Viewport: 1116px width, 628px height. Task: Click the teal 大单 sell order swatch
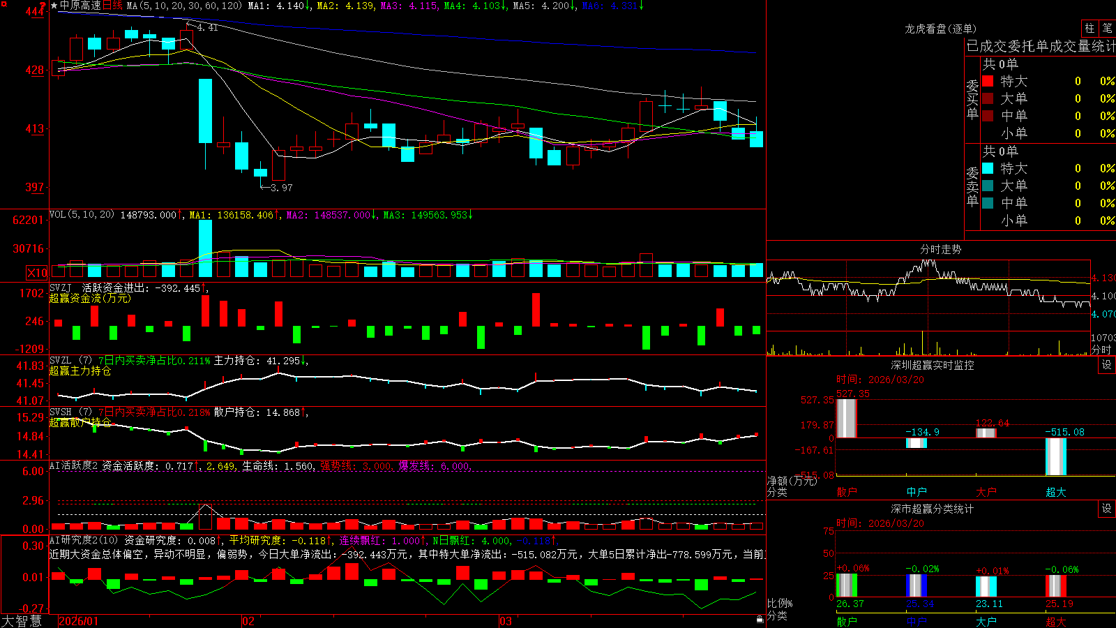[x=988, y=186]
